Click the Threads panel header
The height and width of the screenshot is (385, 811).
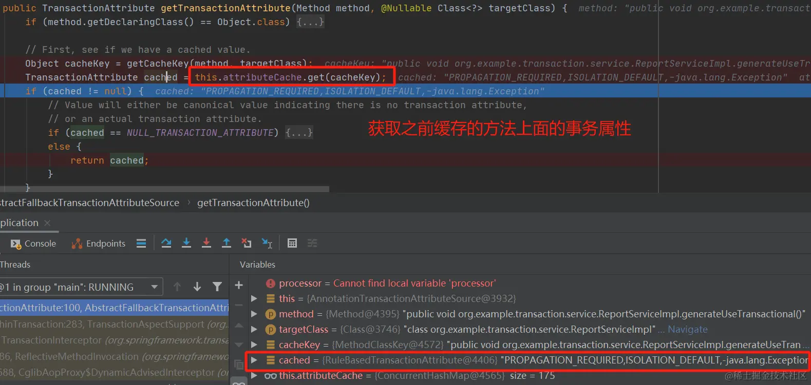tap(15, 265)
